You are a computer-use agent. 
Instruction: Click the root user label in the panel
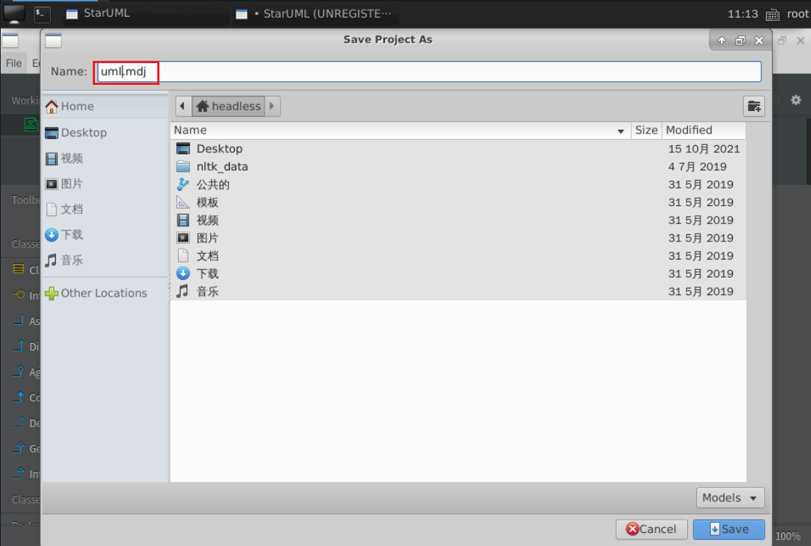(x=797, y=14)
